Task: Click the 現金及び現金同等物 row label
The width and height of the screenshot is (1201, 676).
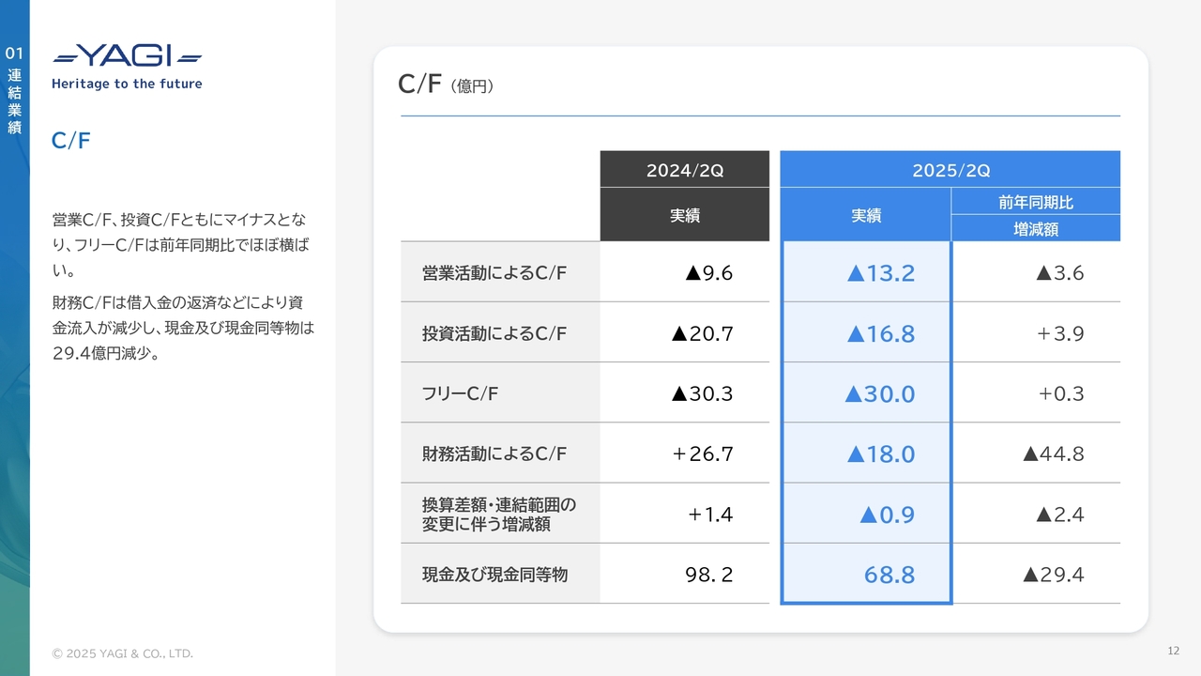Action: pyautogui.click(x=494, y=574)
